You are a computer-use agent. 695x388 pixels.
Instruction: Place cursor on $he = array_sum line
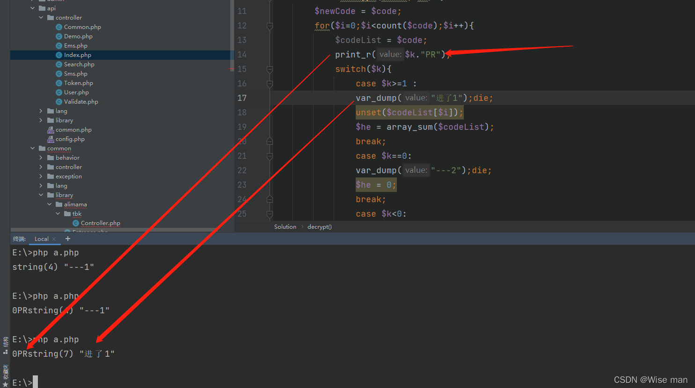[x=424, y=127]
